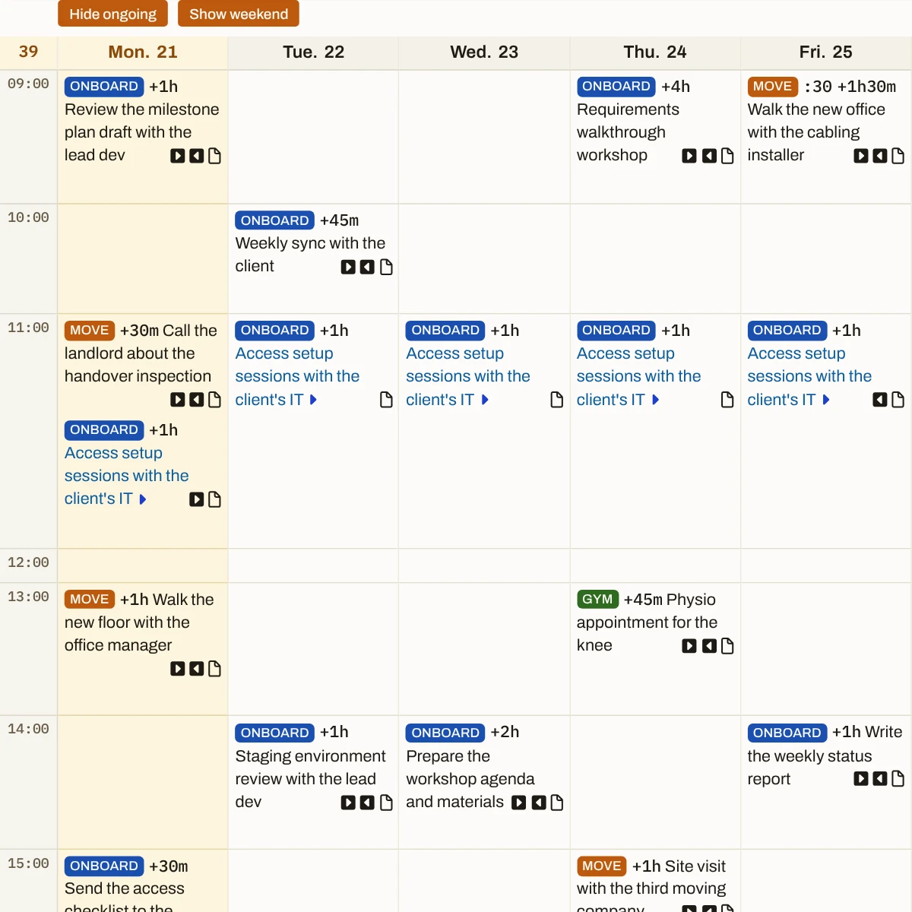Select the Mon. 21 day header
Screen dimensions: 912x912
coord(143,52)
